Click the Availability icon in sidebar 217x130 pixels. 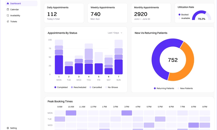(8, 15)
